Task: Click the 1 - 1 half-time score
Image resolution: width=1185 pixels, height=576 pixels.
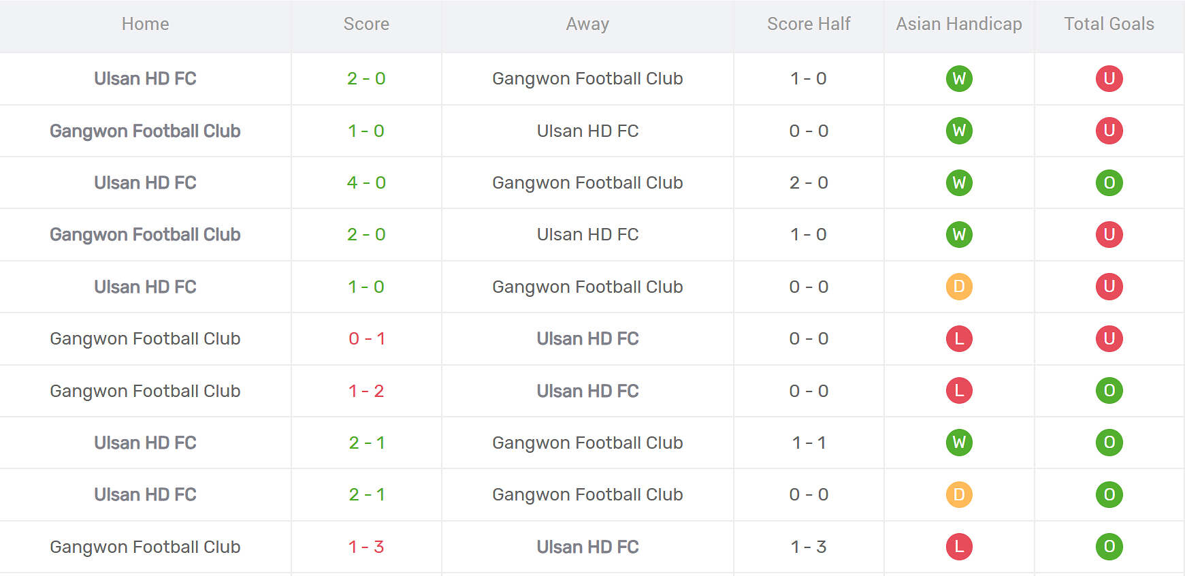Action: [x=809, y=443]
